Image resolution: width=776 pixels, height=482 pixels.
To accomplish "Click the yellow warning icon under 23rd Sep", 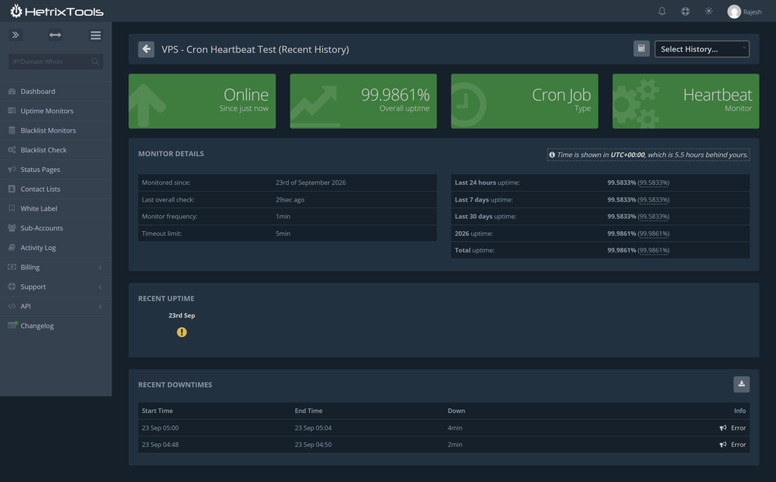I will point(182,332).
